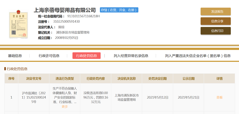Click company name 上海亲蓓母婴用品有限公司
This screenshot has width=239, height=114.
65,10
